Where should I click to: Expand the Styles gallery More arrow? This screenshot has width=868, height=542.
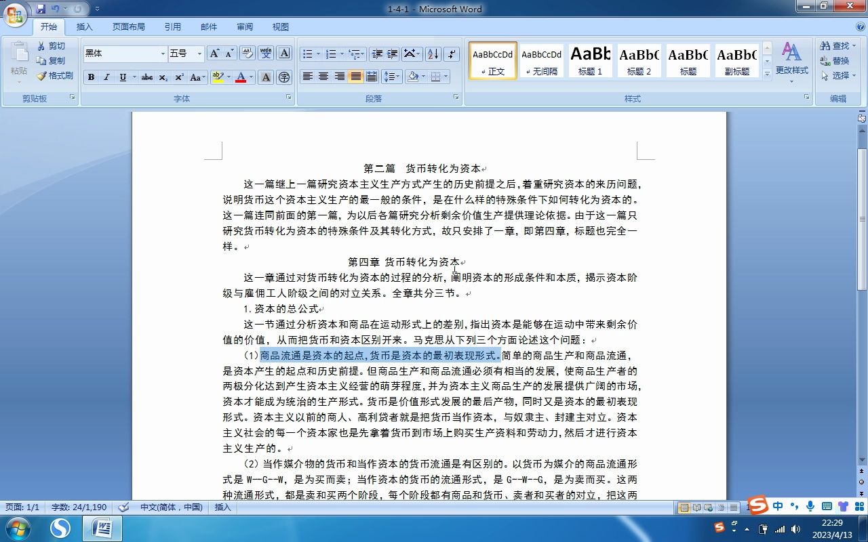[767, 73]
